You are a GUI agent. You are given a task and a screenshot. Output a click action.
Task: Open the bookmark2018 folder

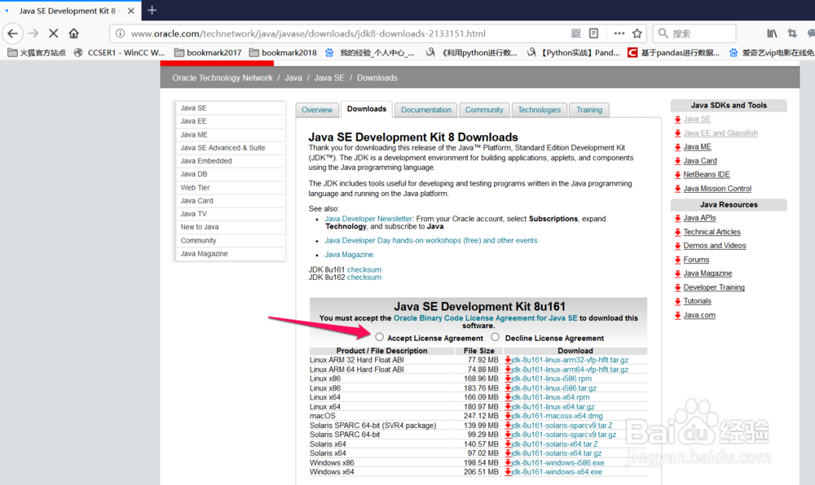point(283,52)
